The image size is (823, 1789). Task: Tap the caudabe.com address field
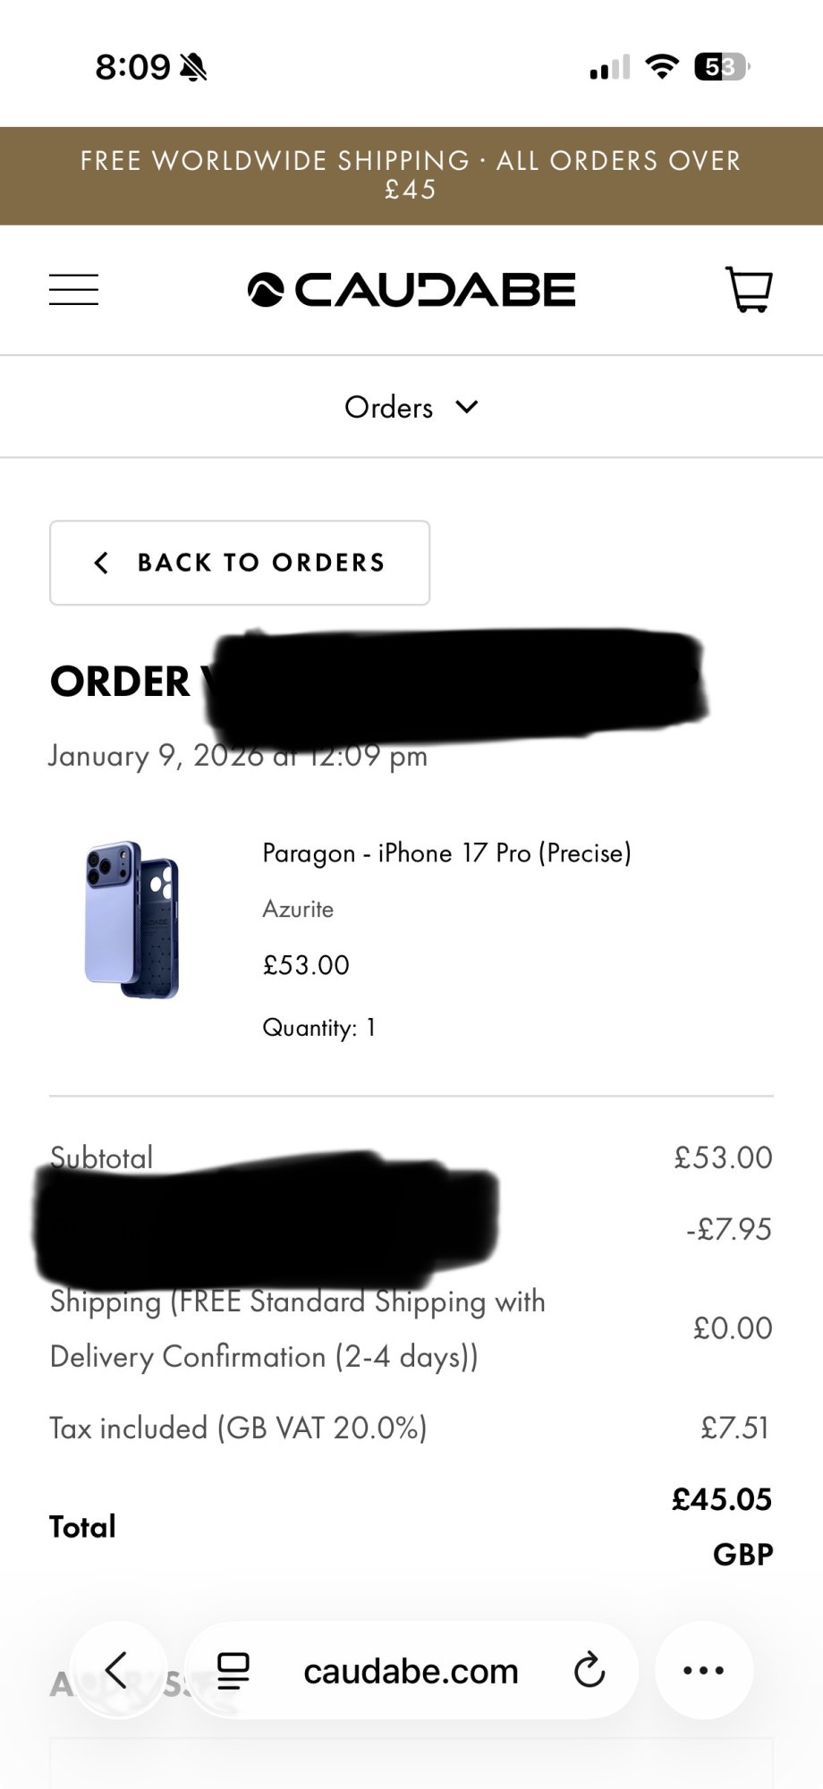(411, 1670)
